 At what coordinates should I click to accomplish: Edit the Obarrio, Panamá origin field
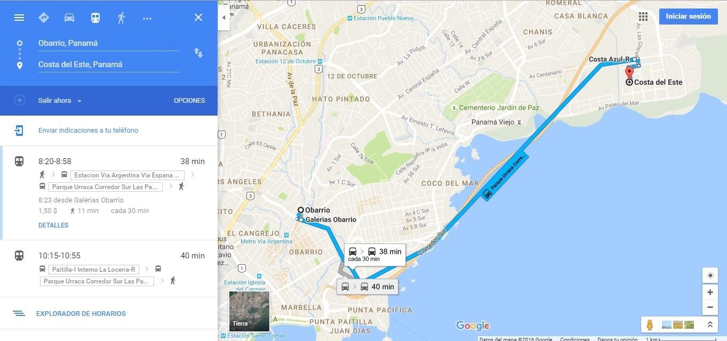tap(108, 43)
